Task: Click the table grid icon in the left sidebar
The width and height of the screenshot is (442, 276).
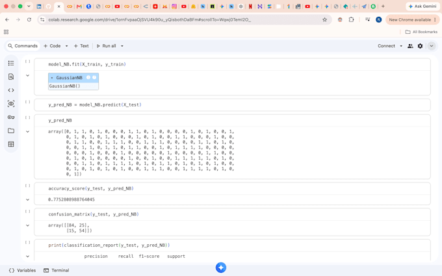Action: click(11, 144)
